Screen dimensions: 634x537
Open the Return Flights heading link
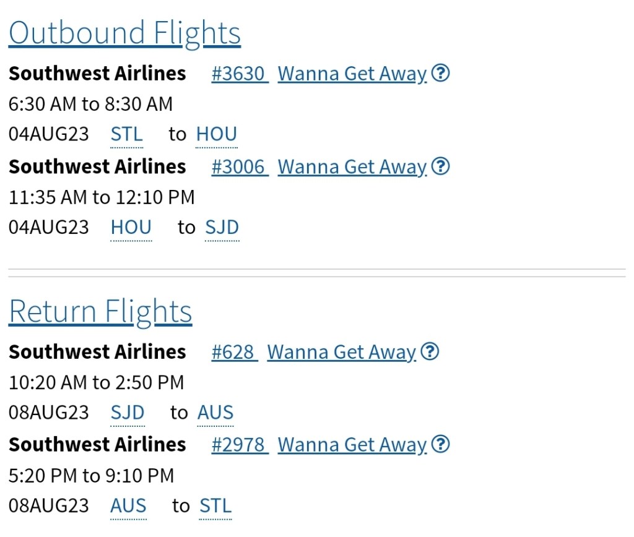coord(100,311)
